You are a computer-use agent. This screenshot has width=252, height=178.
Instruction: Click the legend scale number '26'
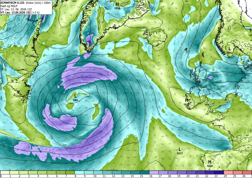[x=244, y=176]
